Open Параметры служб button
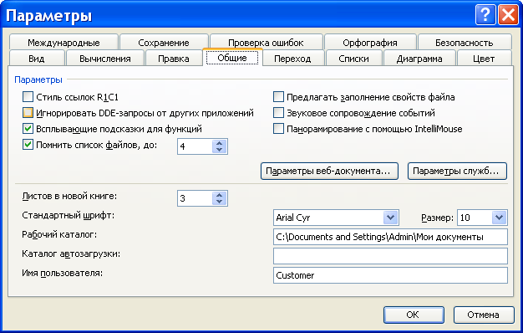523x333 pixels. [x=457, y=171]
